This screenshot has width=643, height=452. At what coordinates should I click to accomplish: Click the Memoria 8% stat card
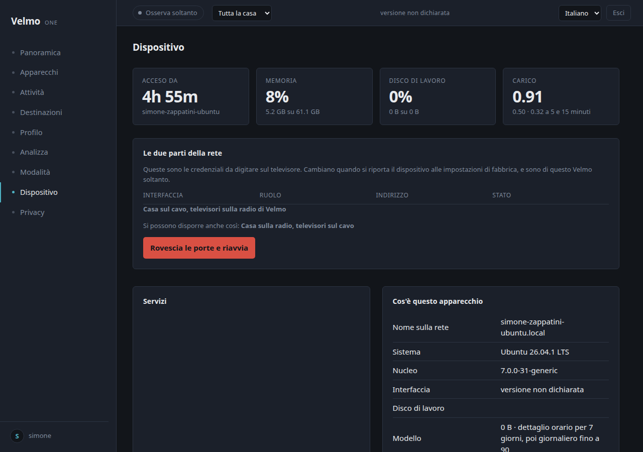pos(314,96)
